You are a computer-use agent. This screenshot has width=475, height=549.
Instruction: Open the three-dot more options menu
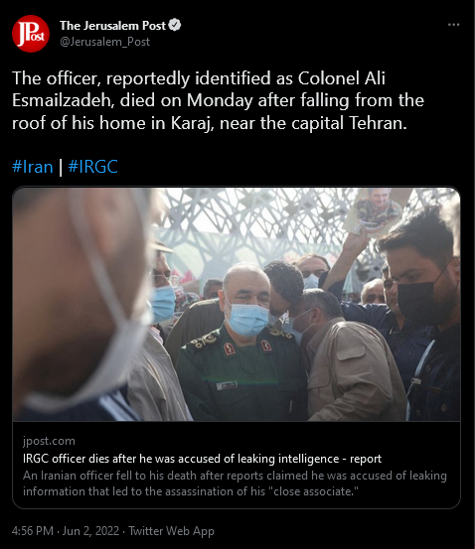coord(453,25)
